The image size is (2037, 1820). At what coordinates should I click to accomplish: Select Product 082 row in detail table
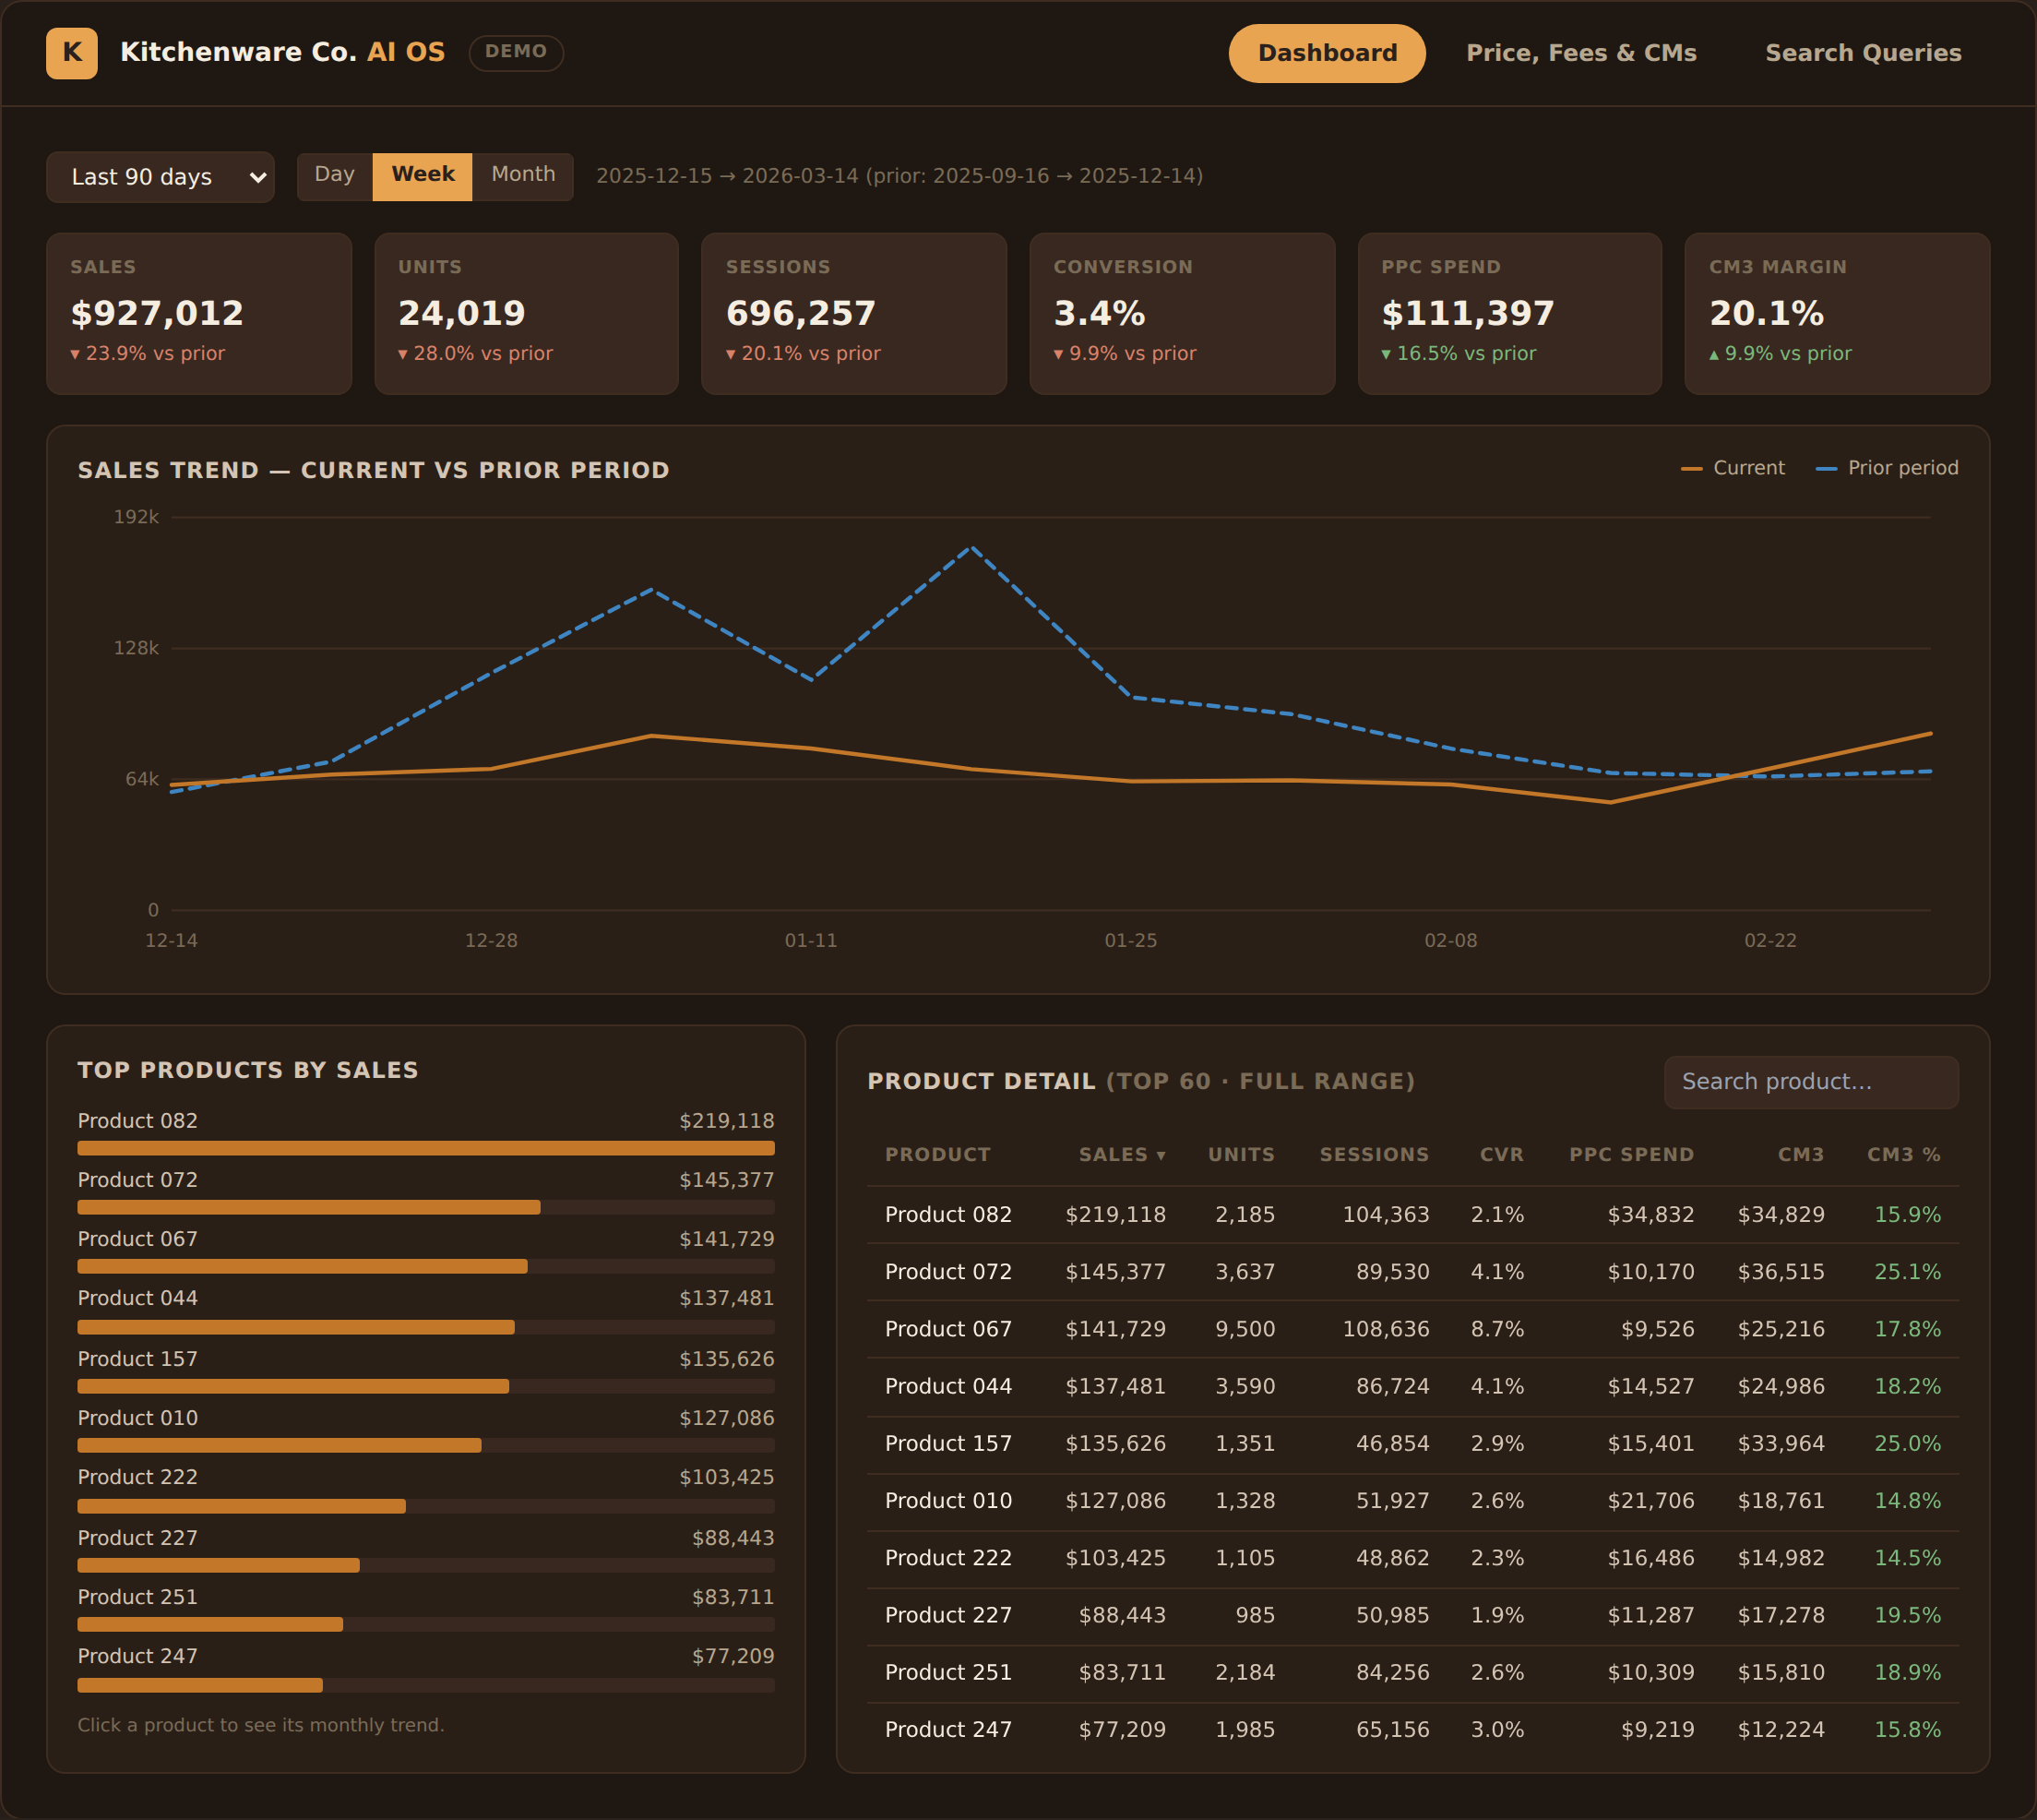click(1412, 1215)
